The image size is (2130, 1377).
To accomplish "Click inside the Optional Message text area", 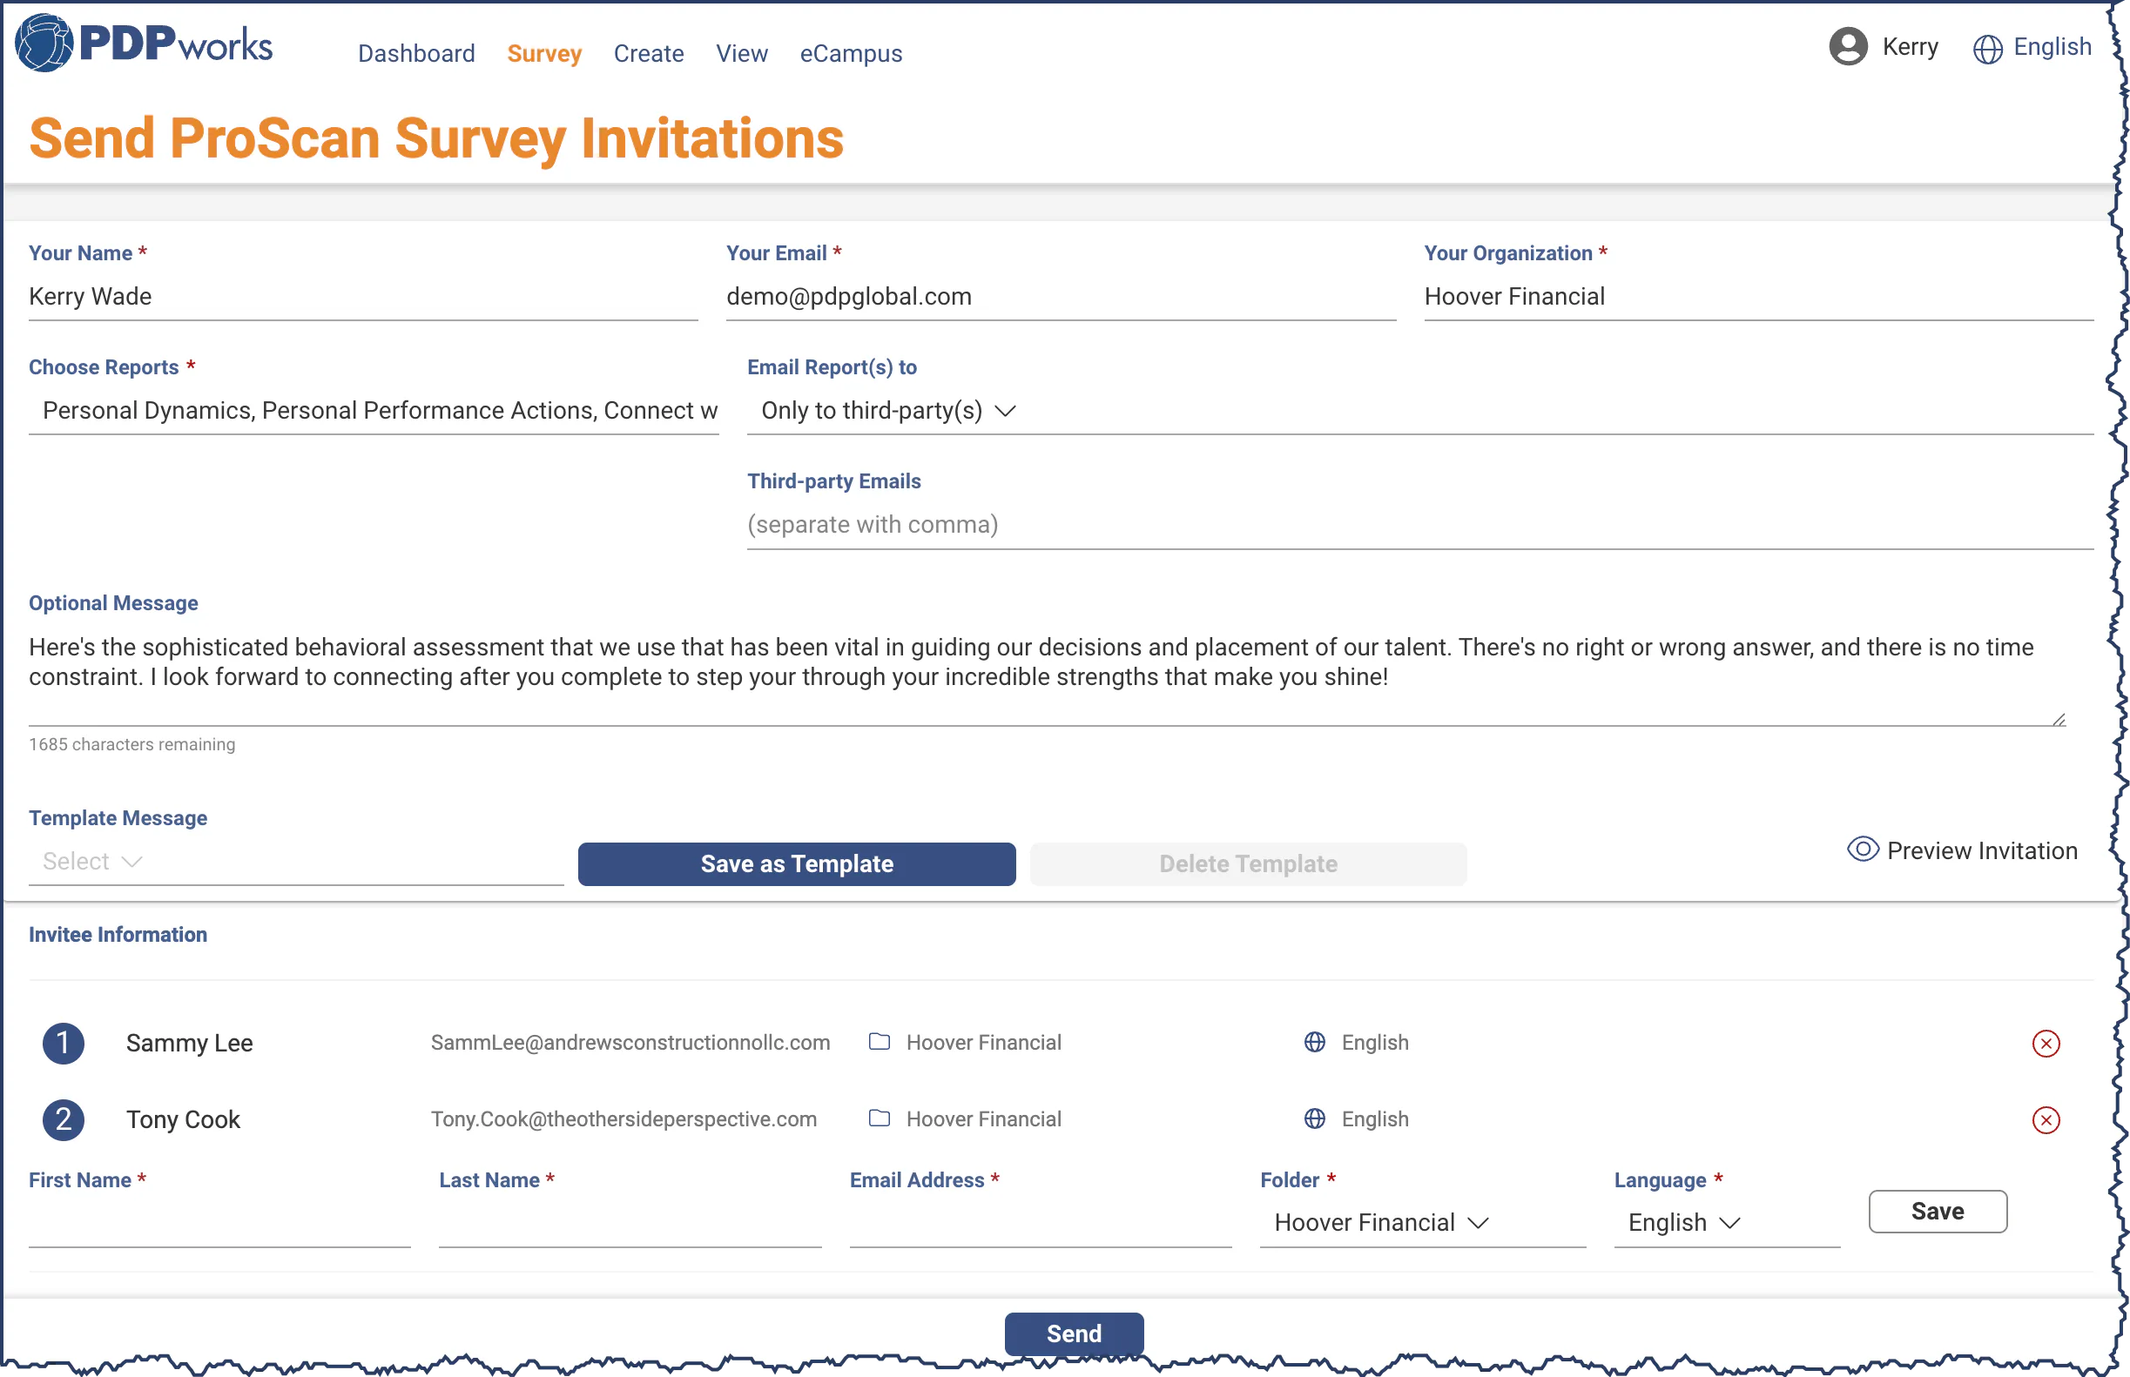I will click(1047, 675).
